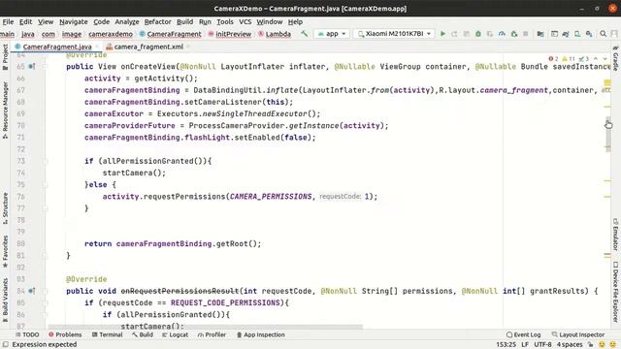Screen dimensions: 621x349
Task: Open the SDK Manager icon
Action: (x=589, y=34)
